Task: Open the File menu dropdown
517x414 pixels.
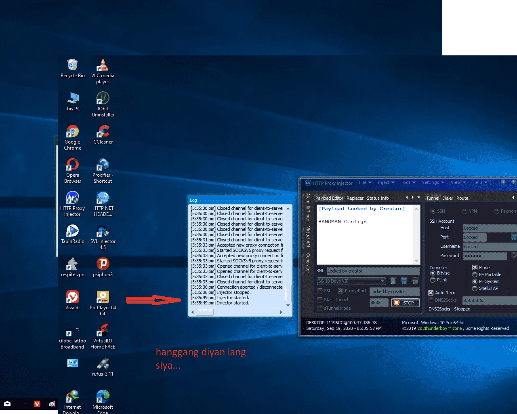Action: coord(365,182)
